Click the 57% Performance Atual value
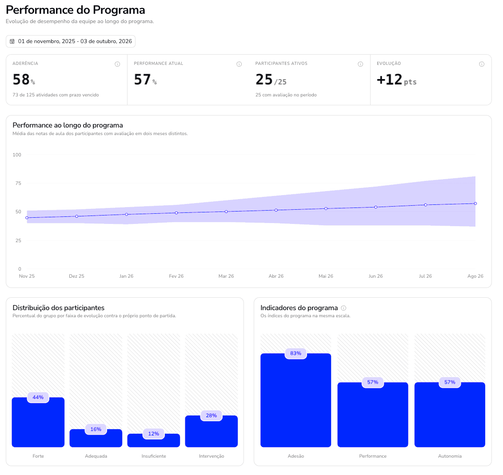 145,80
